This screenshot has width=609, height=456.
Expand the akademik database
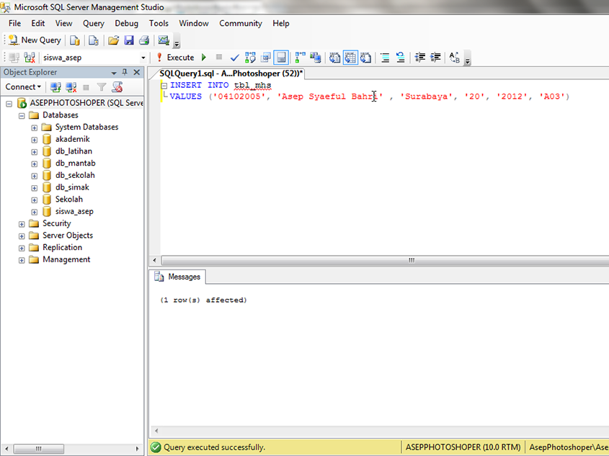34,140
